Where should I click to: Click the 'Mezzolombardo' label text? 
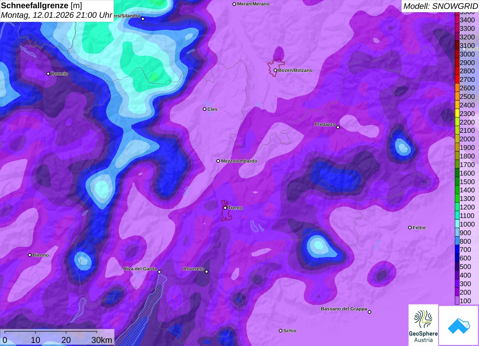click(239, 161)
